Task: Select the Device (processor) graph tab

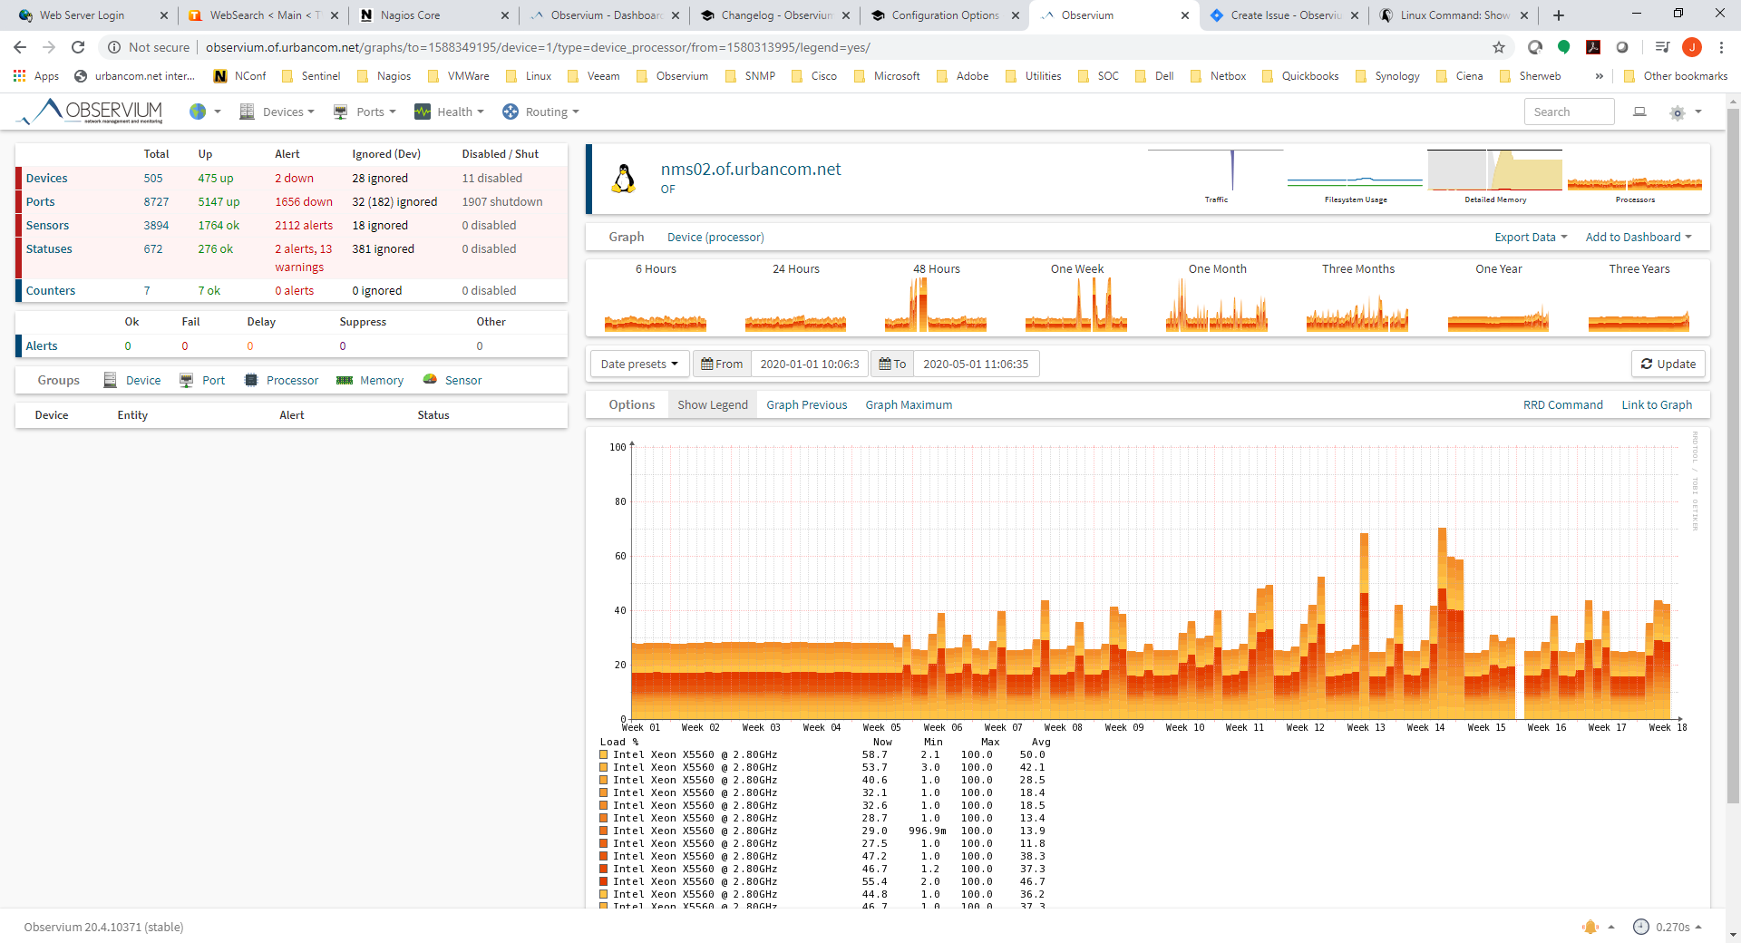Action: coord(715,237)
